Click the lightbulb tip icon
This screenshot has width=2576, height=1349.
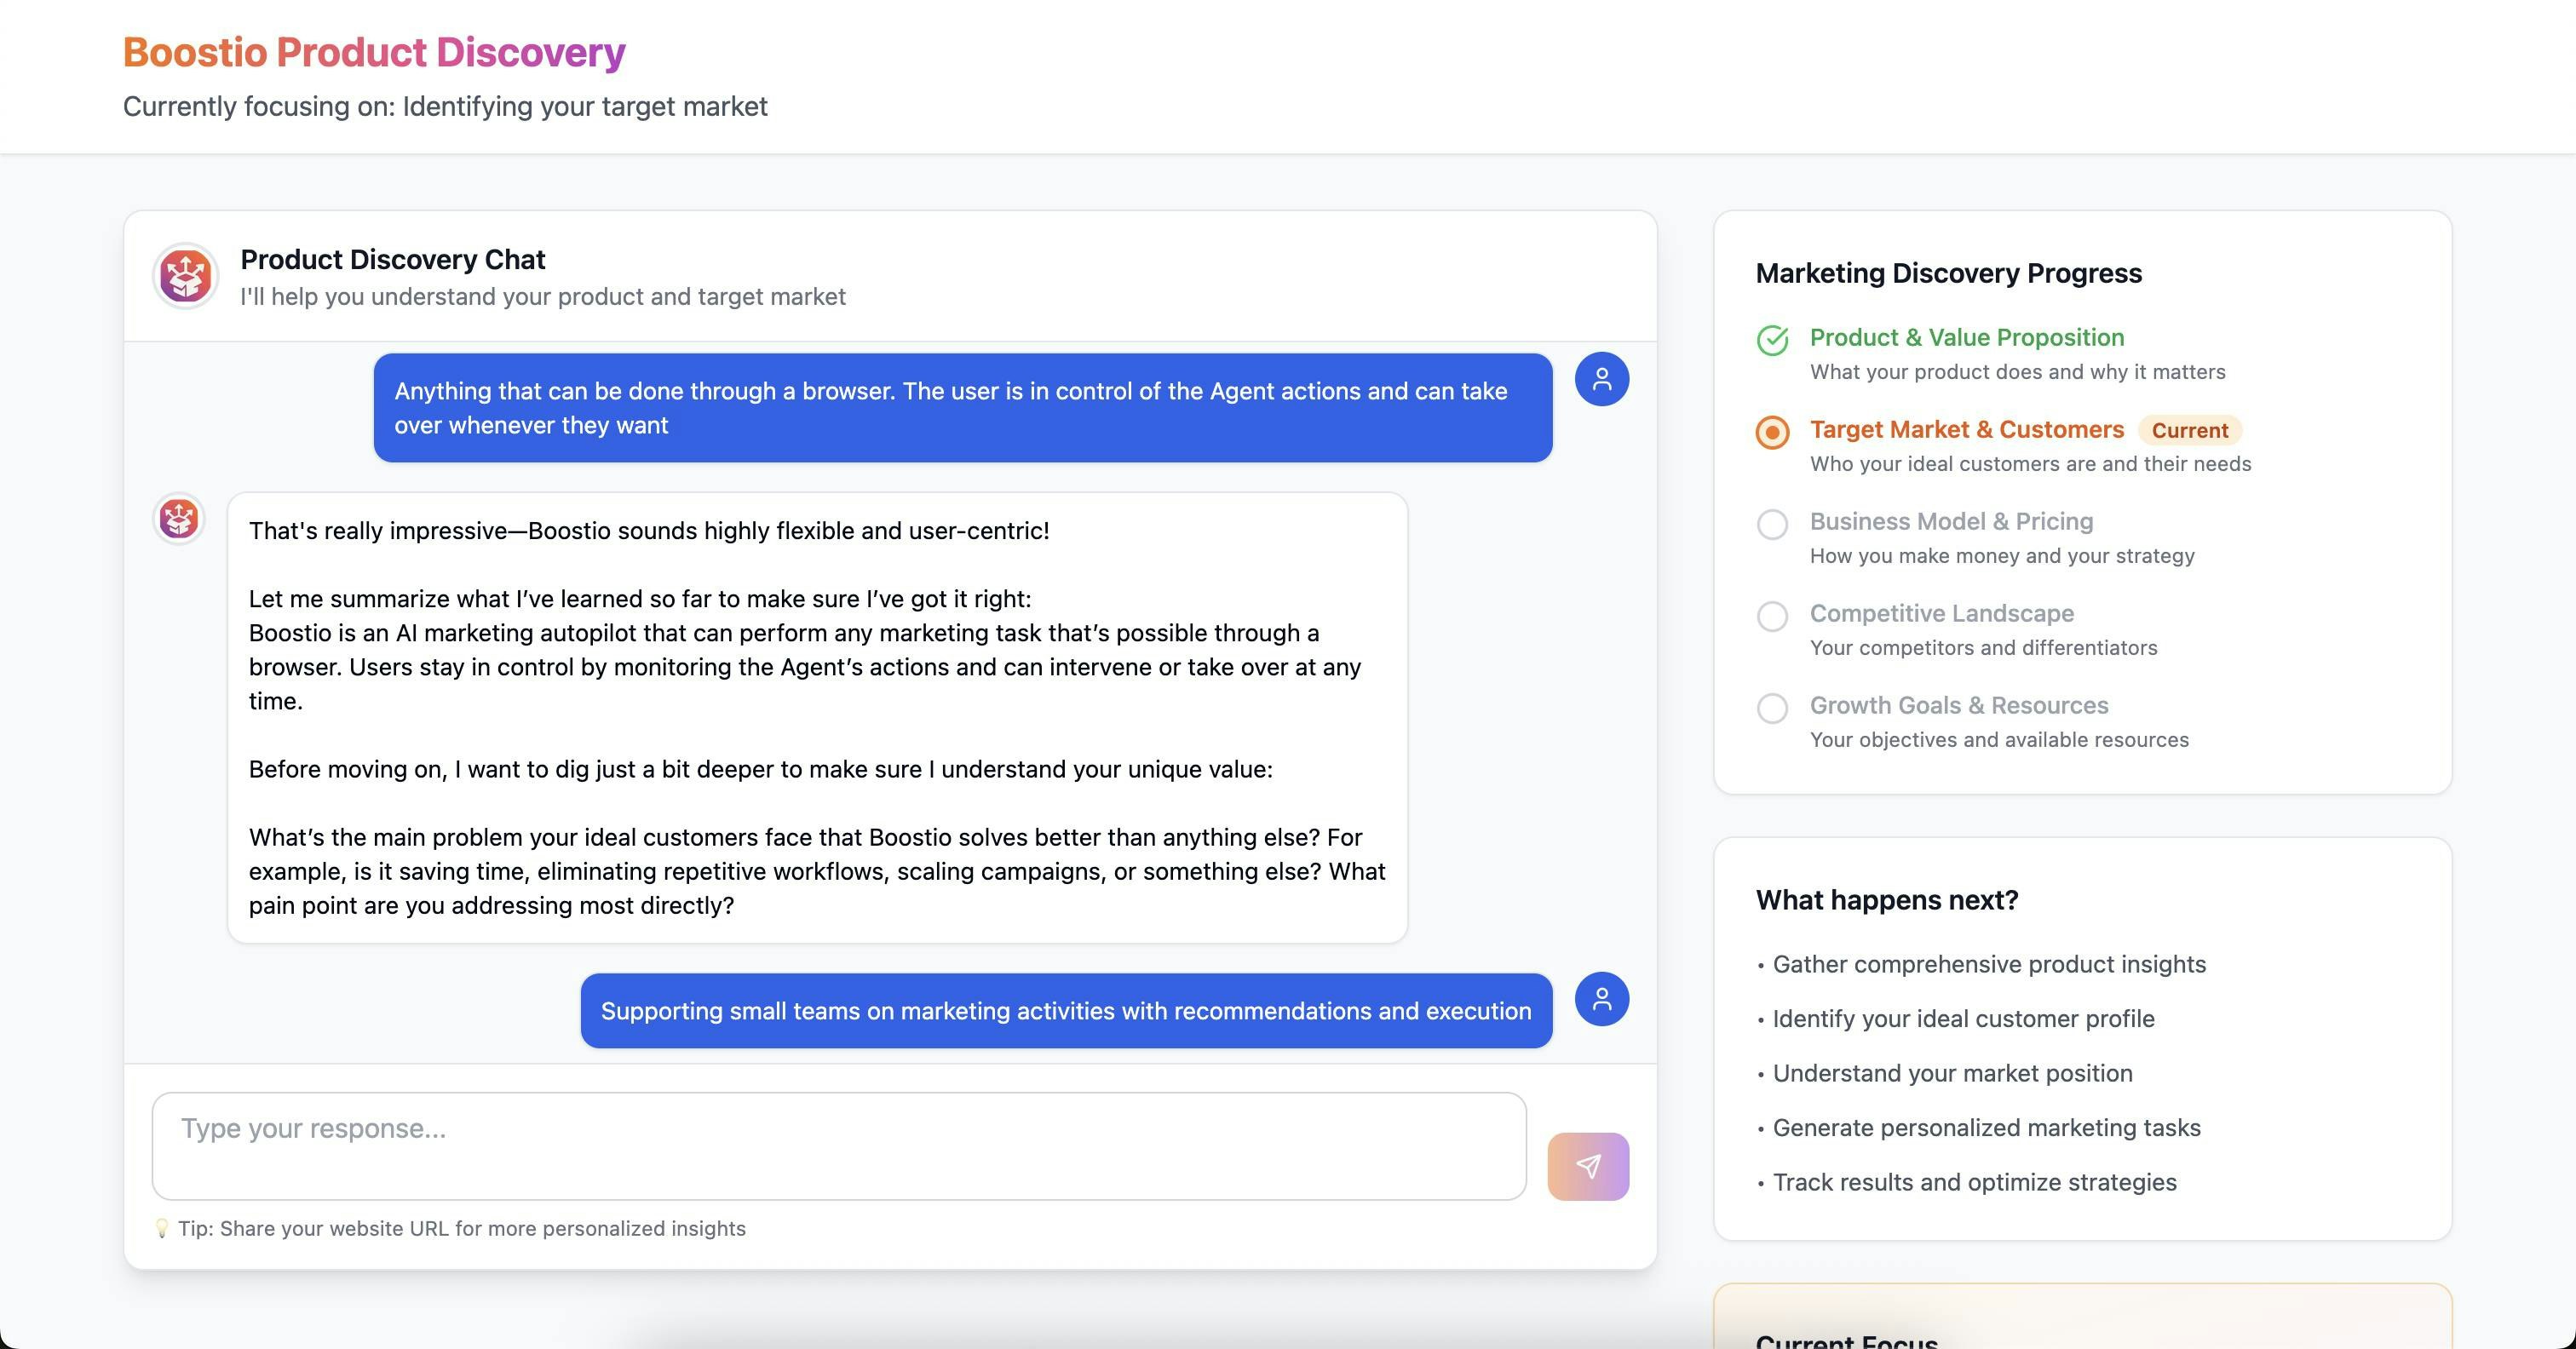pyautogui.click(x=162, y=1228)
